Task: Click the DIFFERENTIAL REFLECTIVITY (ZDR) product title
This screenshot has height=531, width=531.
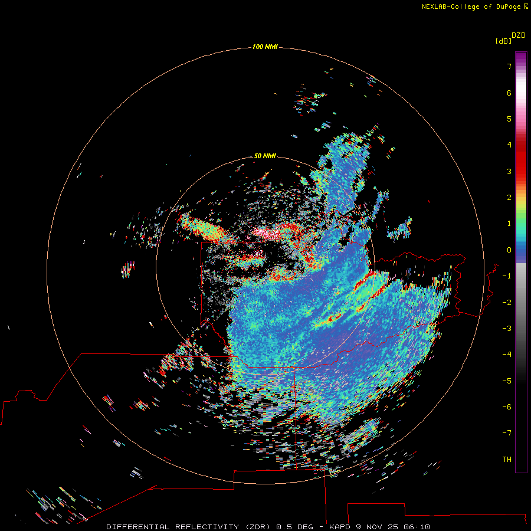Action: click(188, 527)
